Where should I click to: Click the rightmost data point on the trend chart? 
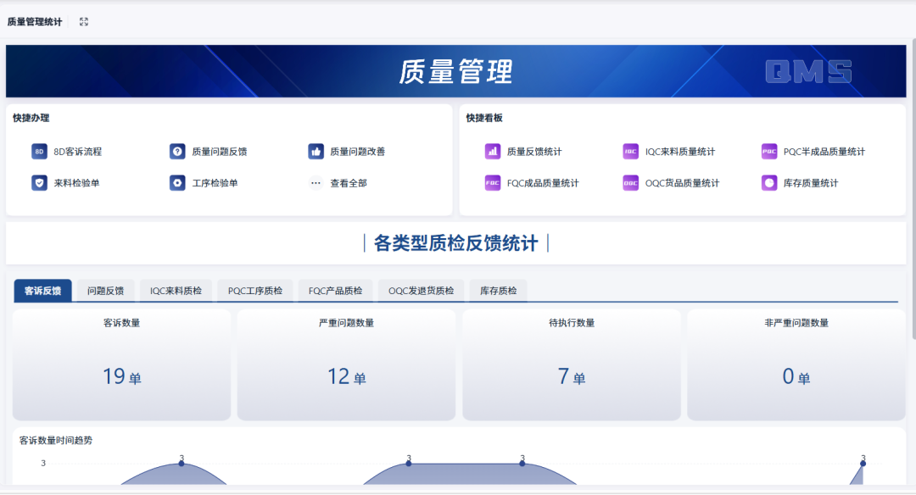[x=863, y=464]
